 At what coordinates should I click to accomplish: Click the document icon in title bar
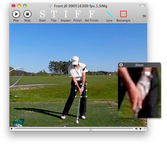tap(51, 6)
